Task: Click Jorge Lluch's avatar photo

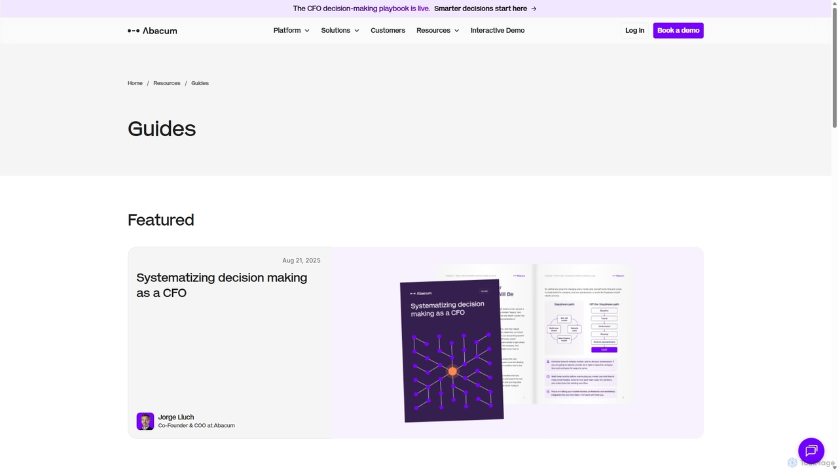Action: pyautogui.click(x=145, y=421)
